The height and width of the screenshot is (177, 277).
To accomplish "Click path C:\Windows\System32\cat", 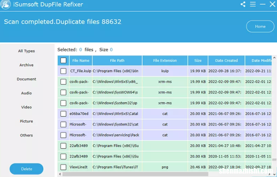I will coord(116,124).
